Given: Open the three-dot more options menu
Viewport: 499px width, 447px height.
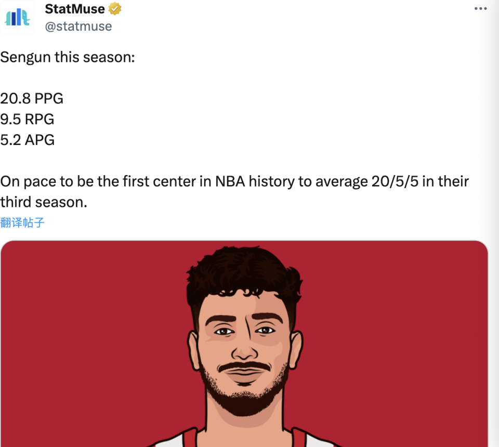Looking at the screenshot, I should click(x=481, y=9).
